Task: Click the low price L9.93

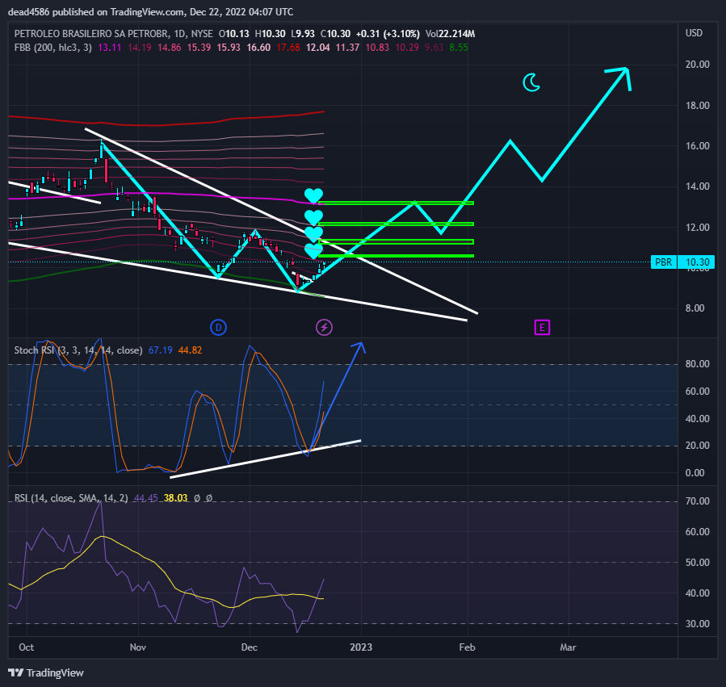Action: (302, 34)
